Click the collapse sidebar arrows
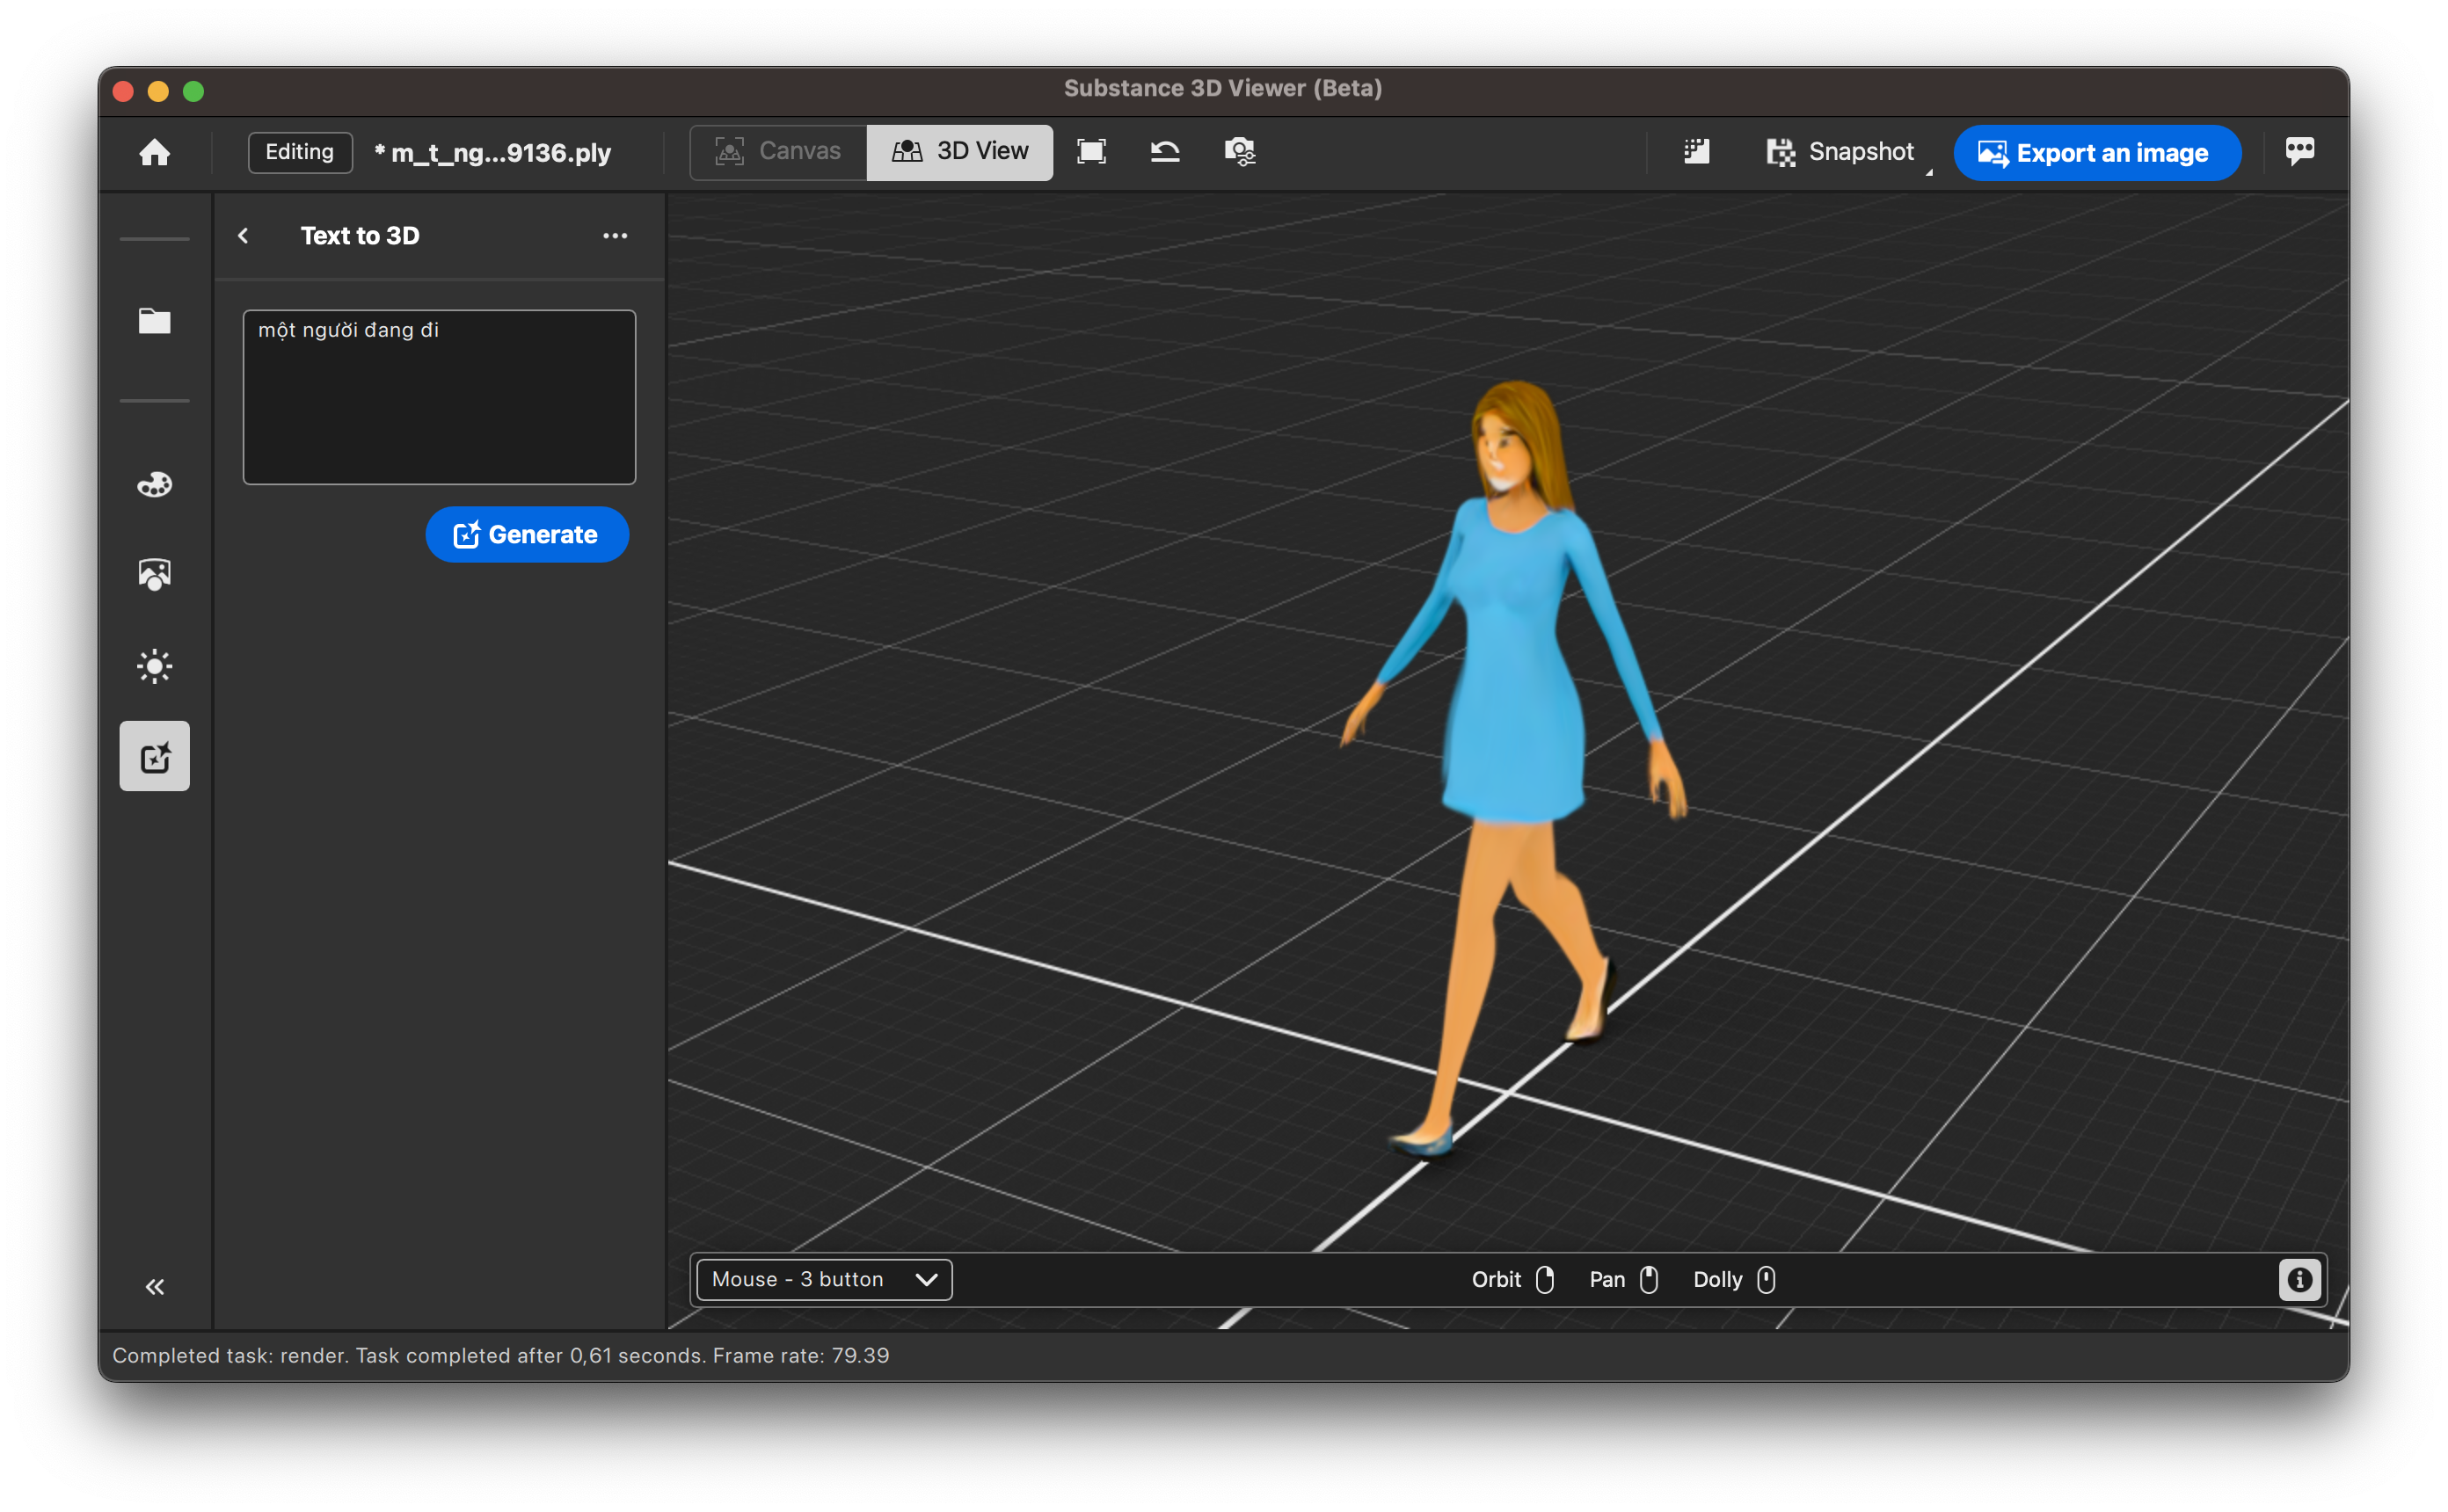This screenshot has width=2448, height=1512. (154, 1285)
